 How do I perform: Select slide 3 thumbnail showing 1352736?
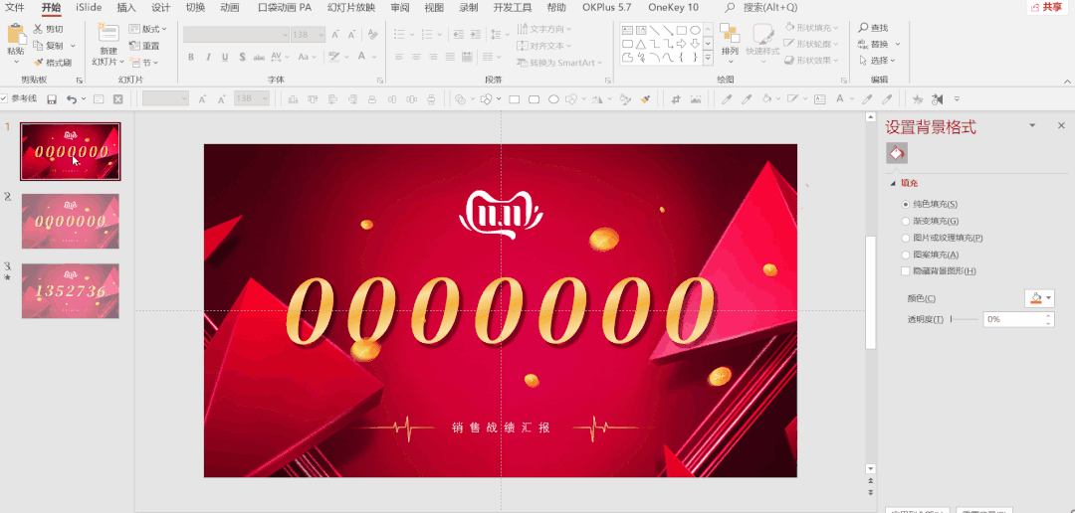pyautogui.click(x=70, y=291)
